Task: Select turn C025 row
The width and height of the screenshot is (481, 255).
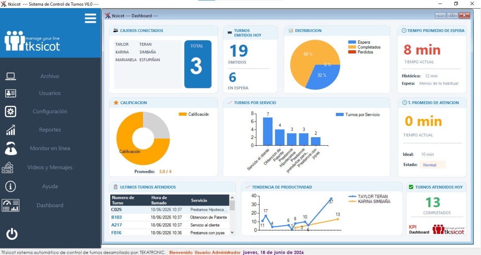Action: click(169, 210)
